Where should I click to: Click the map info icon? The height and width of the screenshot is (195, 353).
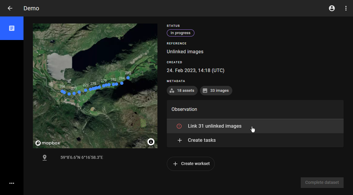click(x=151, y=142)
